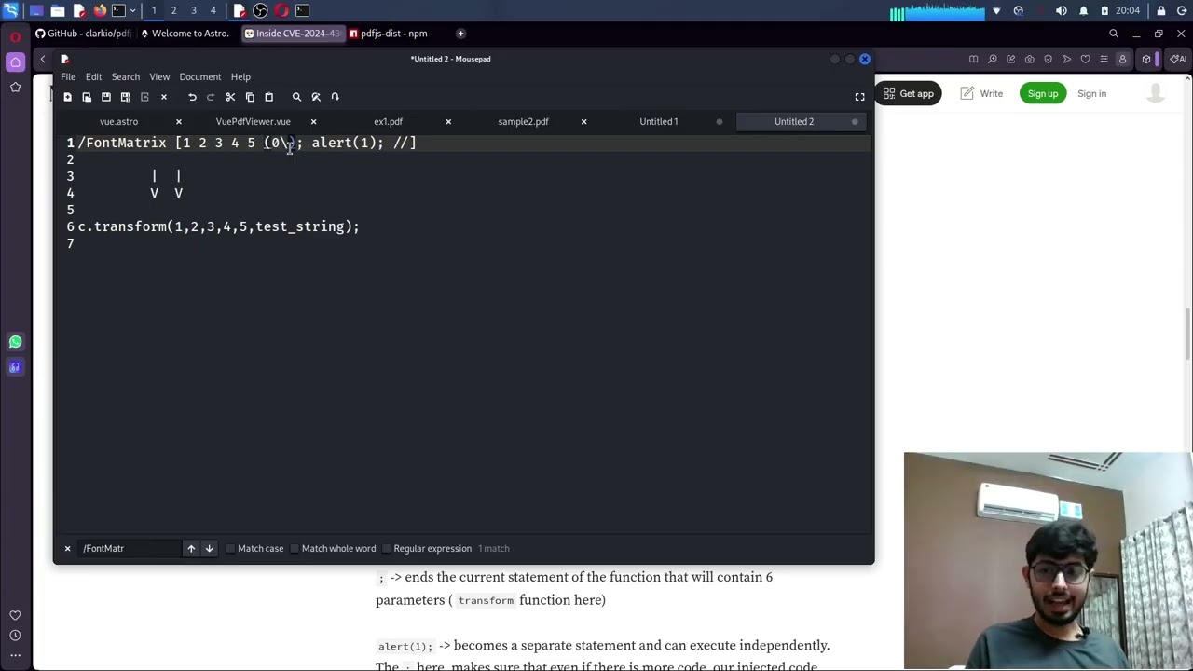The image size is (1193, 671).
Task: Cut selection using the scissors icon
Action: coord(230,97)
